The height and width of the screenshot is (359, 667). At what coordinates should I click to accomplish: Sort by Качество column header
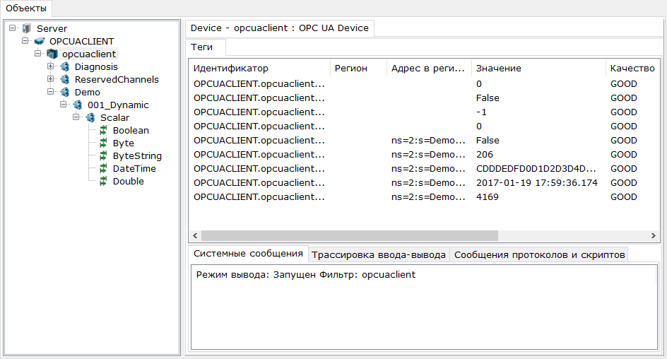632,69
